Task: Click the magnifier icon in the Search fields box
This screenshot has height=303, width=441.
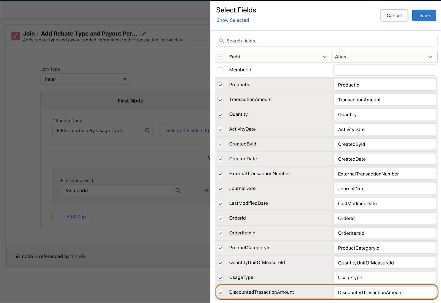Action: click(x=222, y=40)
